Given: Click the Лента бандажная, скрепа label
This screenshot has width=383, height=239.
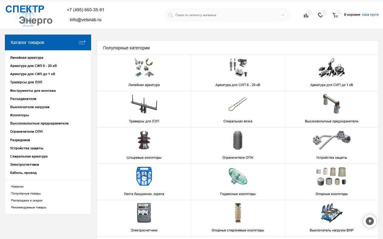Looking at the screenshot, I should click(x=144, y=194).
